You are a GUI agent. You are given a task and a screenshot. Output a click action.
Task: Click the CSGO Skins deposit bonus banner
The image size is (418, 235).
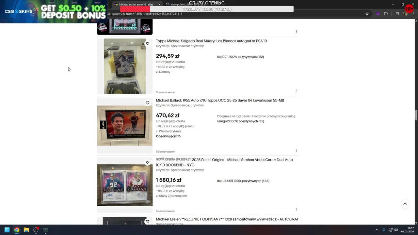[54, 11]
